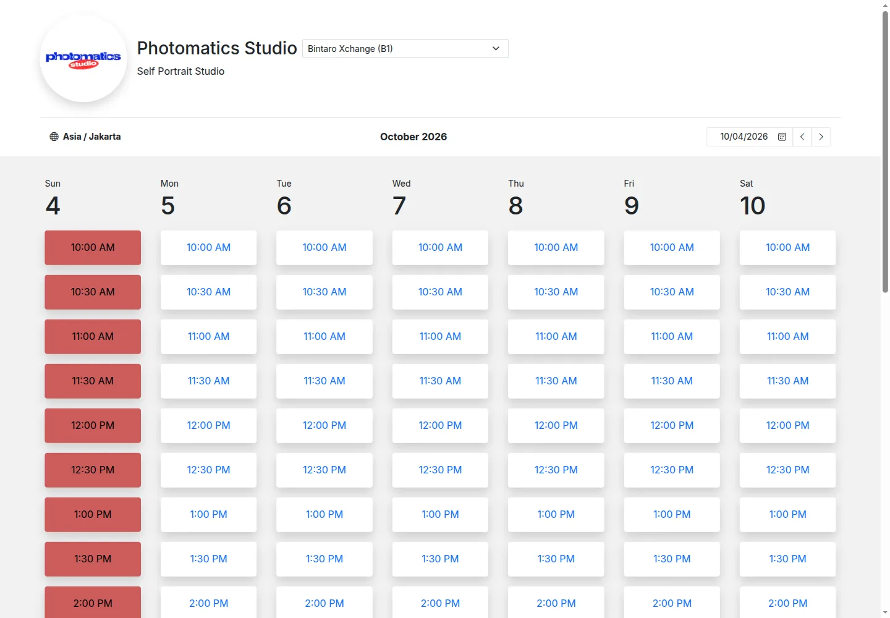Select Monday 5 at 11:30 AM

click(208, 381)
